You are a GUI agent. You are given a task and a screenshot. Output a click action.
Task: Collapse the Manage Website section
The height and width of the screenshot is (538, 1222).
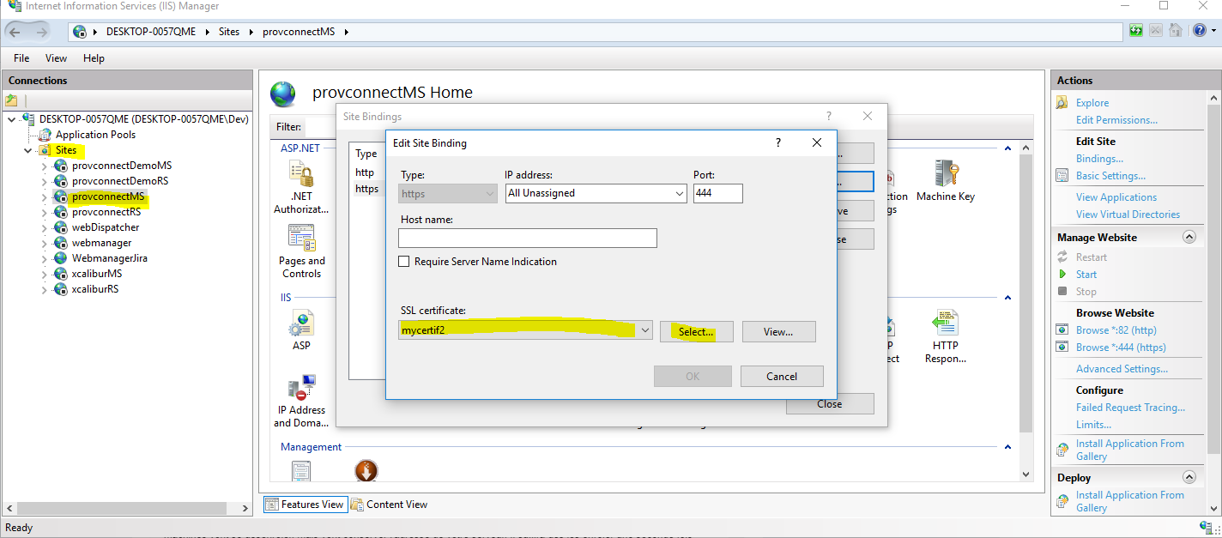click(1189, 238)
